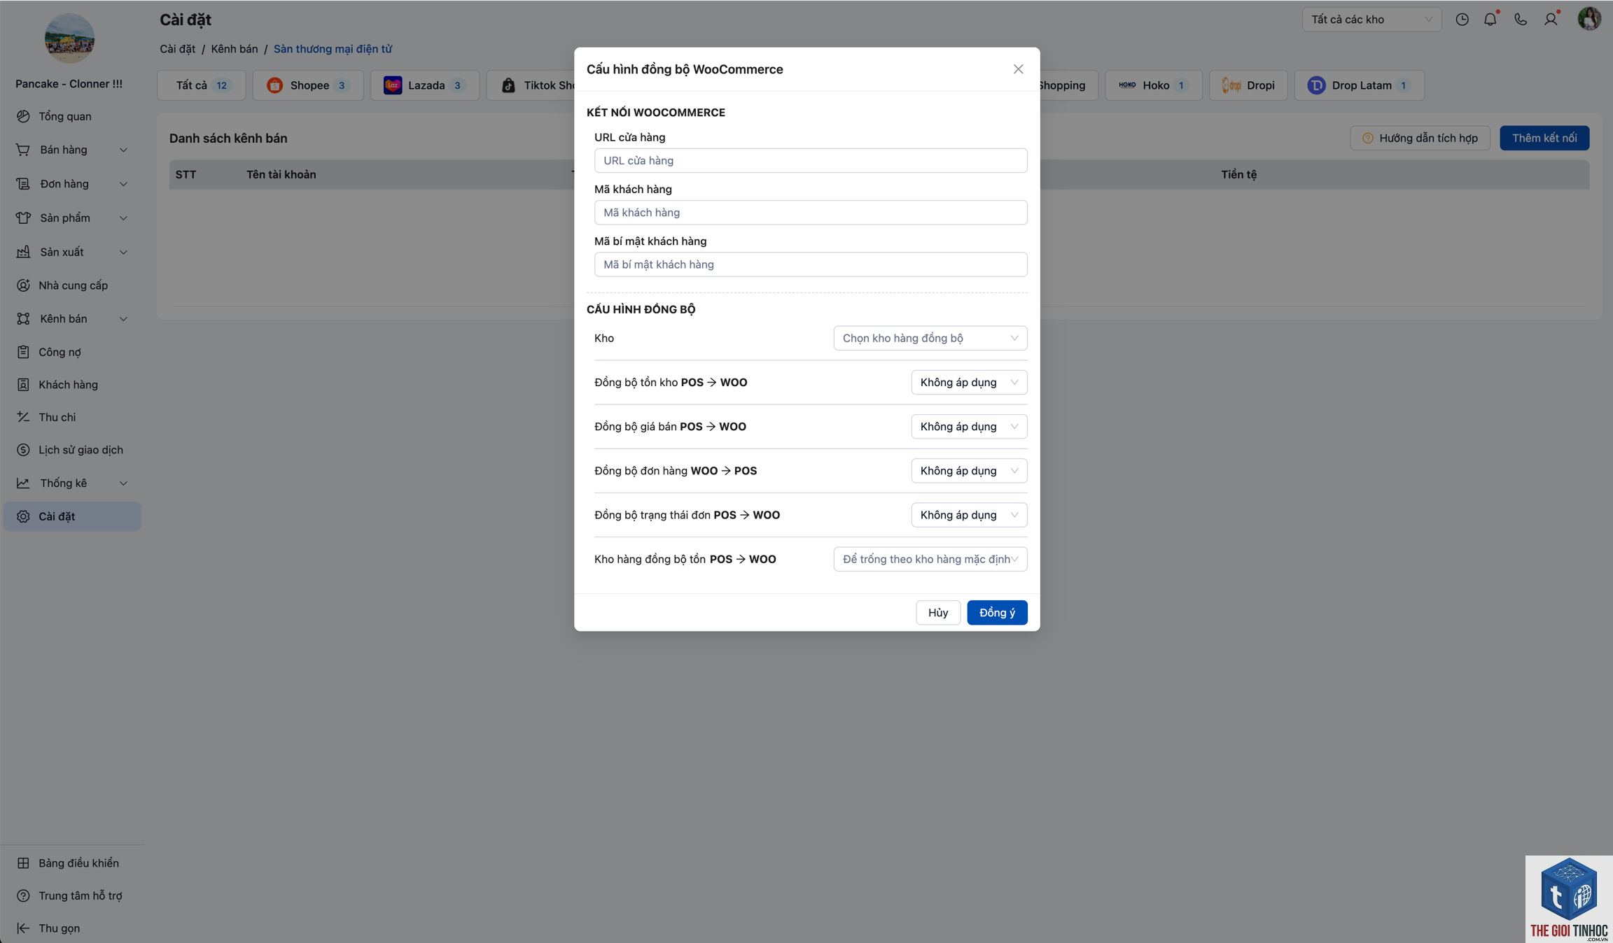Focus the URL cửa hàng input field
Viewport: 1613px width, 943px height.
[x=811, y=160]
